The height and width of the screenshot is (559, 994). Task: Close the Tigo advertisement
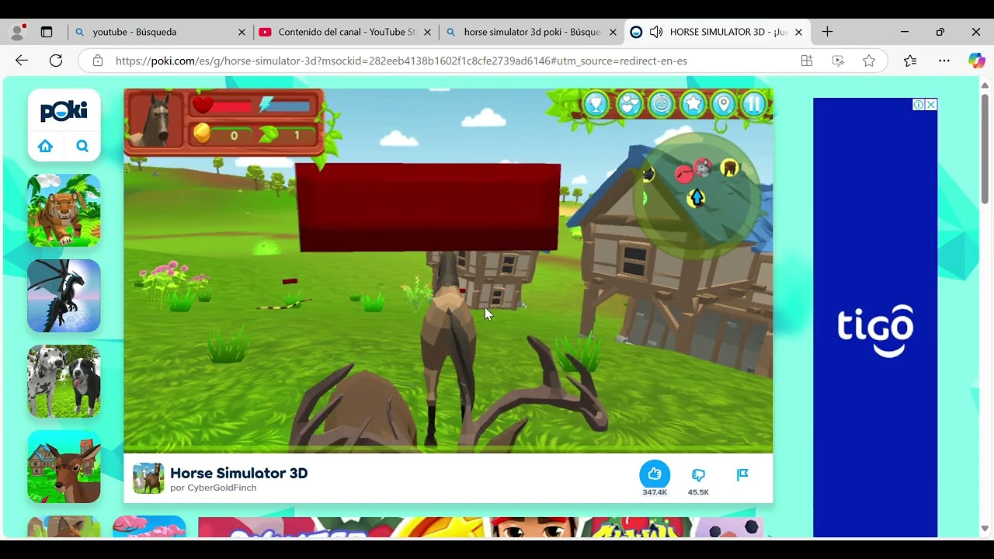click(931, 105)
